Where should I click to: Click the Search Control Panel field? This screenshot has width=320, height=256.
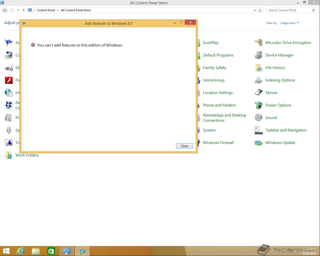(289, 10)
